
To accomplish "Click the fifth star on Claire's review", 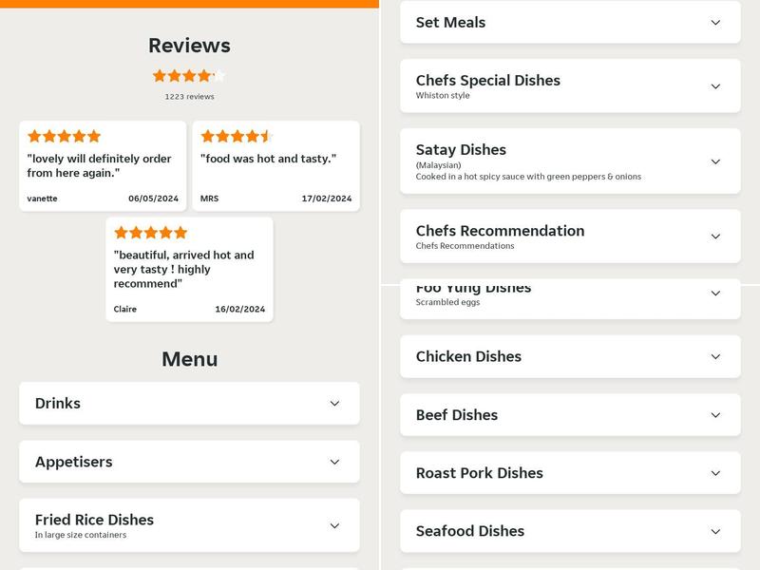I will [178, 231].
